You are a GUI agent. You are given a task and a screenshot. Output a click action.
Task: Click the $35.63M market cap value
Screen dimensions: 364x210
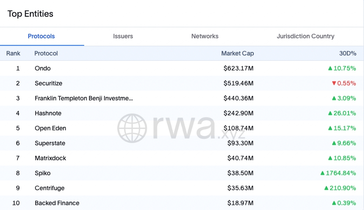(240, 188)
